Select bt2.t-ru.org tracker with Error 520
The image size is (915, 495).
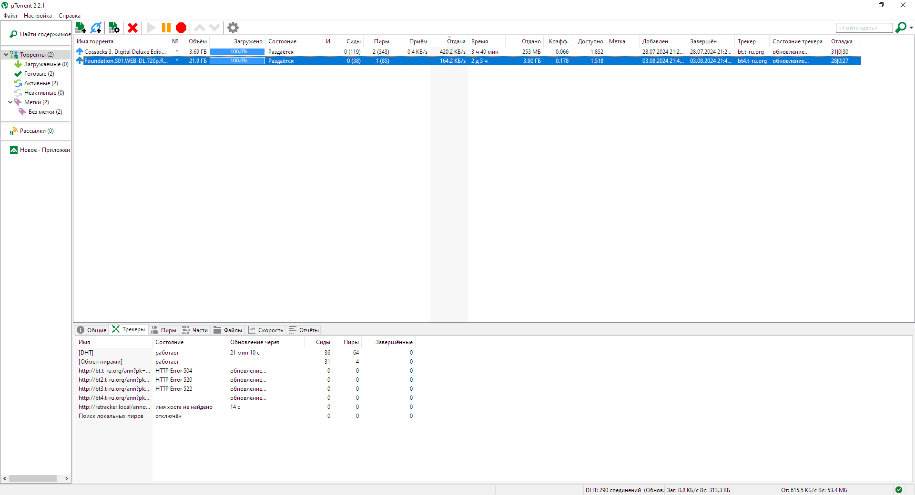click(245, 380)
